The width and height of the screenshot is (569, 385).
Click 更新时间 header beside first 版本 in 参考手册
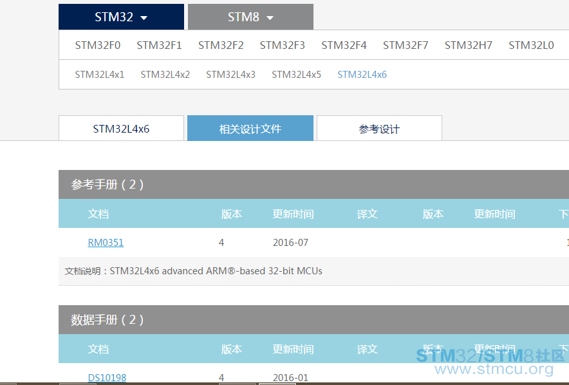click(294, 214)
